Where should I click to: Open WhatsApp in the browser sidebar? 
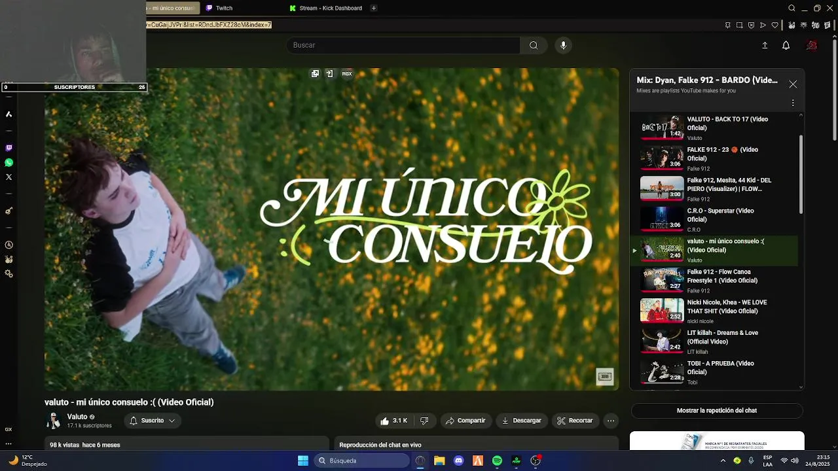click(9, 163)
